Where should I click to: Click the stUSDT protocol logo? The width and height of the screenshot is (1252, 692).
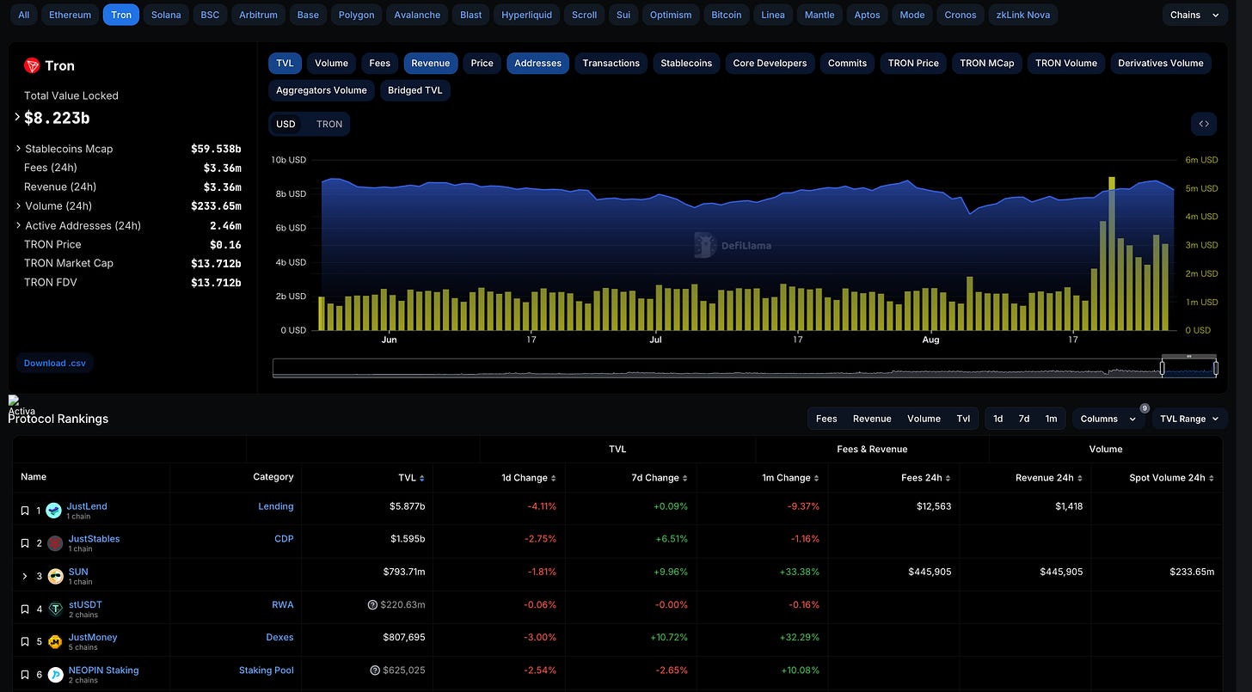pyautogui.click(x=54, y=609)
